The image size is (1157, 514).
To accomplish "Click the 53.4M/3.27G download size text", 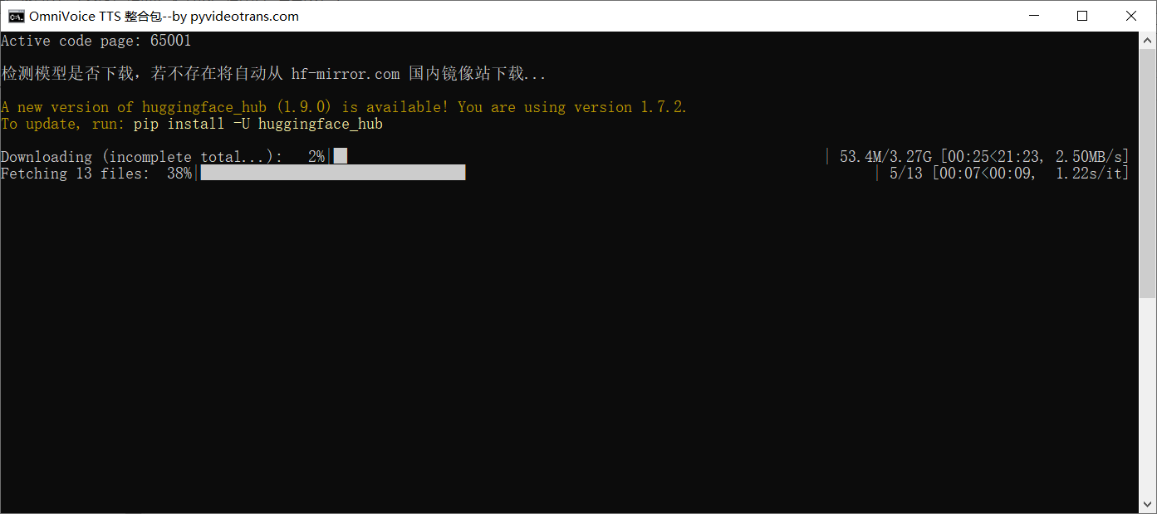I will 885,157.
